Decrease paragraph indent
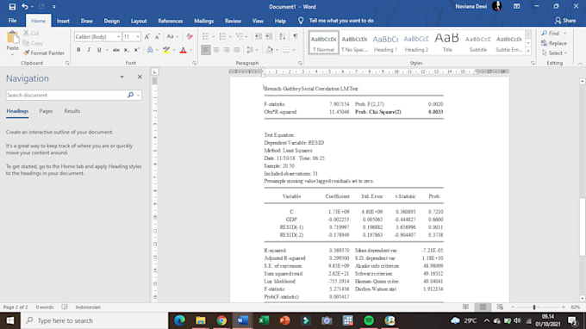Screen dimensions: 586x329 pos(259,36)
